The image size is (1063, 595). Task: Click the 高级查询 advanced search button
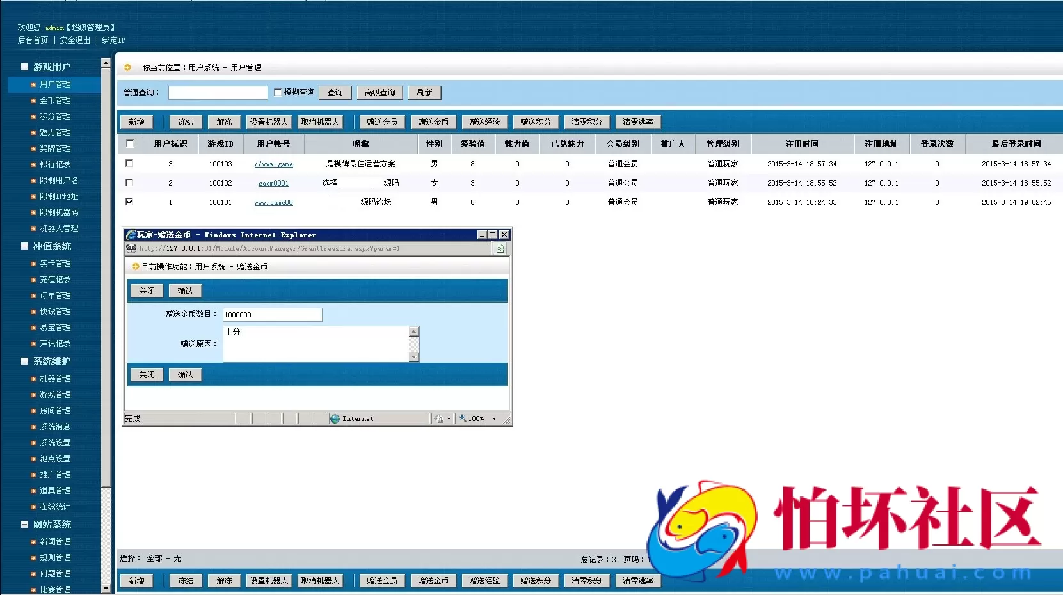(380, 93)
